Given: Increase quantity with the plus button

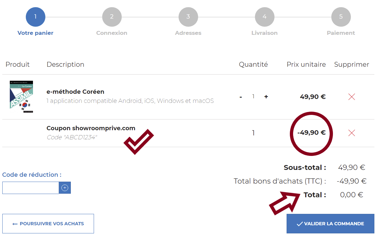Looking at the screenshot, I should [266, 97].
